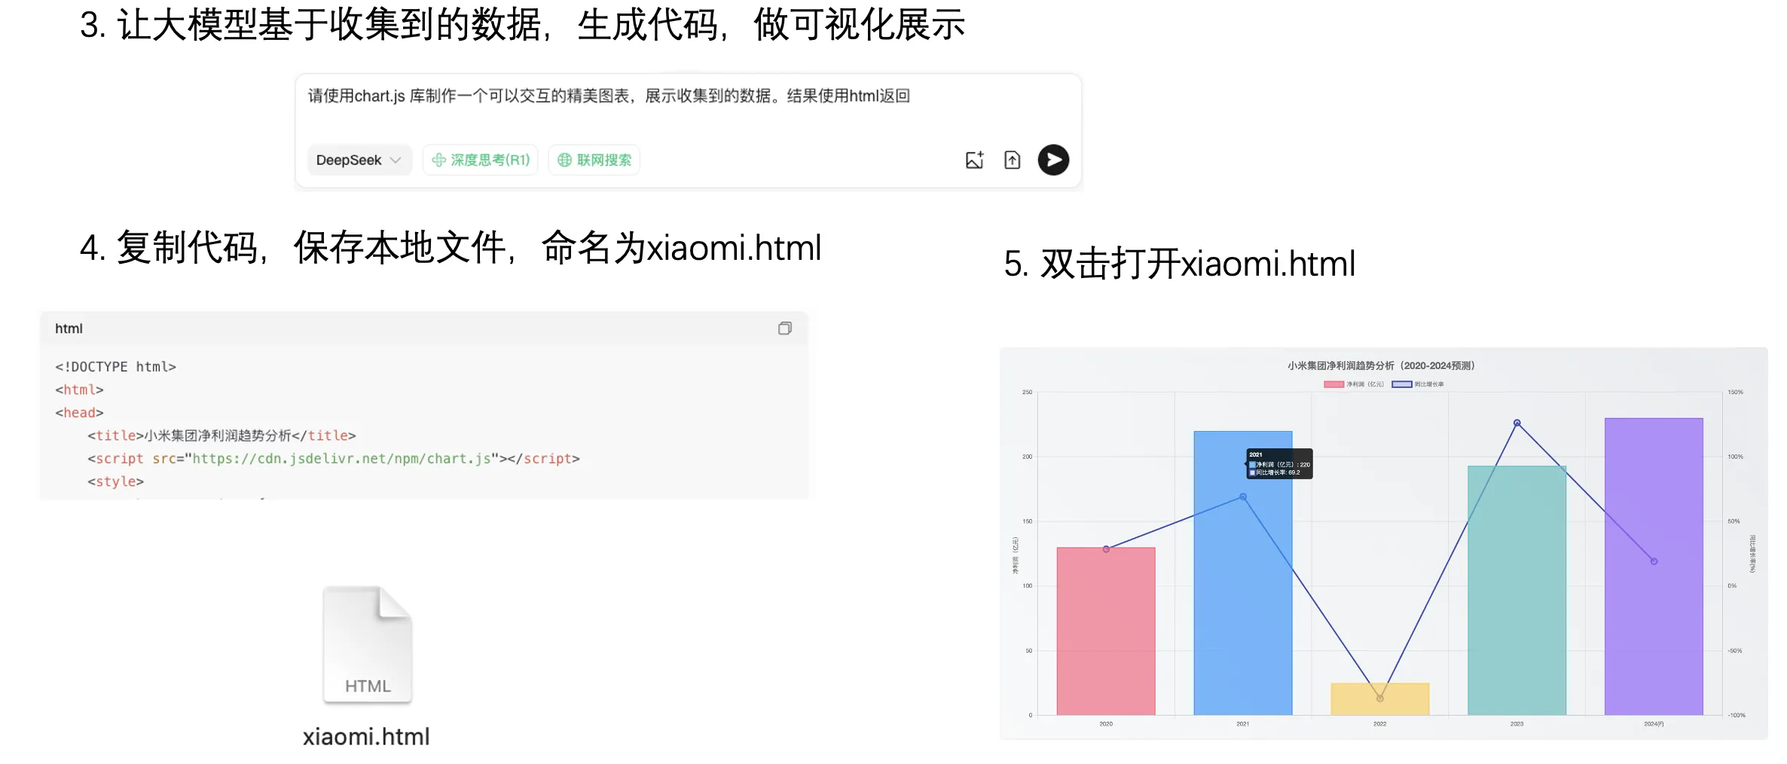Select the html language tab on code block
1787x764 pixels.
tap(68, 328)
